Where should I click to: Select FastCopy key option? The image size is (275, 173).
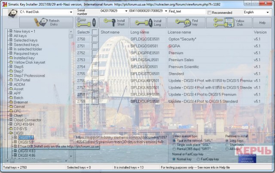point(198,159)
